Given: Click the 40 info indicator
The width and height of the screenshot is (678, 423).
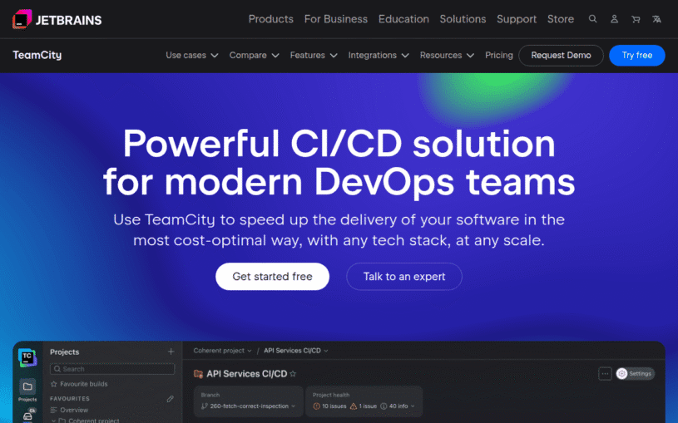Looking at the screenshot, I should pos(394,406).
